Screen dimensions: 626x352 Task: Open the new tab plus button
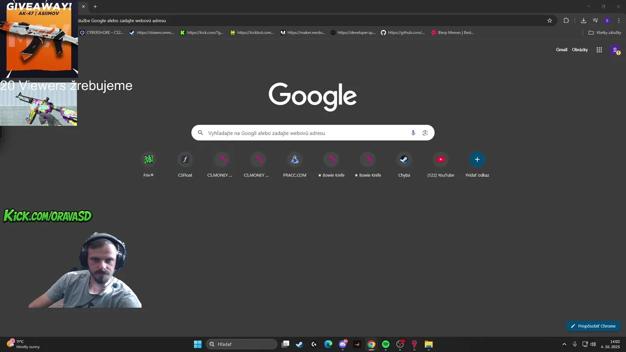tap(95, 7)
